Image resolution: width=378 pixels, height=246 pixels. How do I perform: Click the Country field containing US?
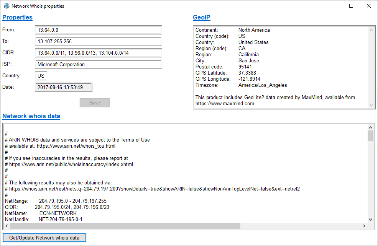[41, 76]
